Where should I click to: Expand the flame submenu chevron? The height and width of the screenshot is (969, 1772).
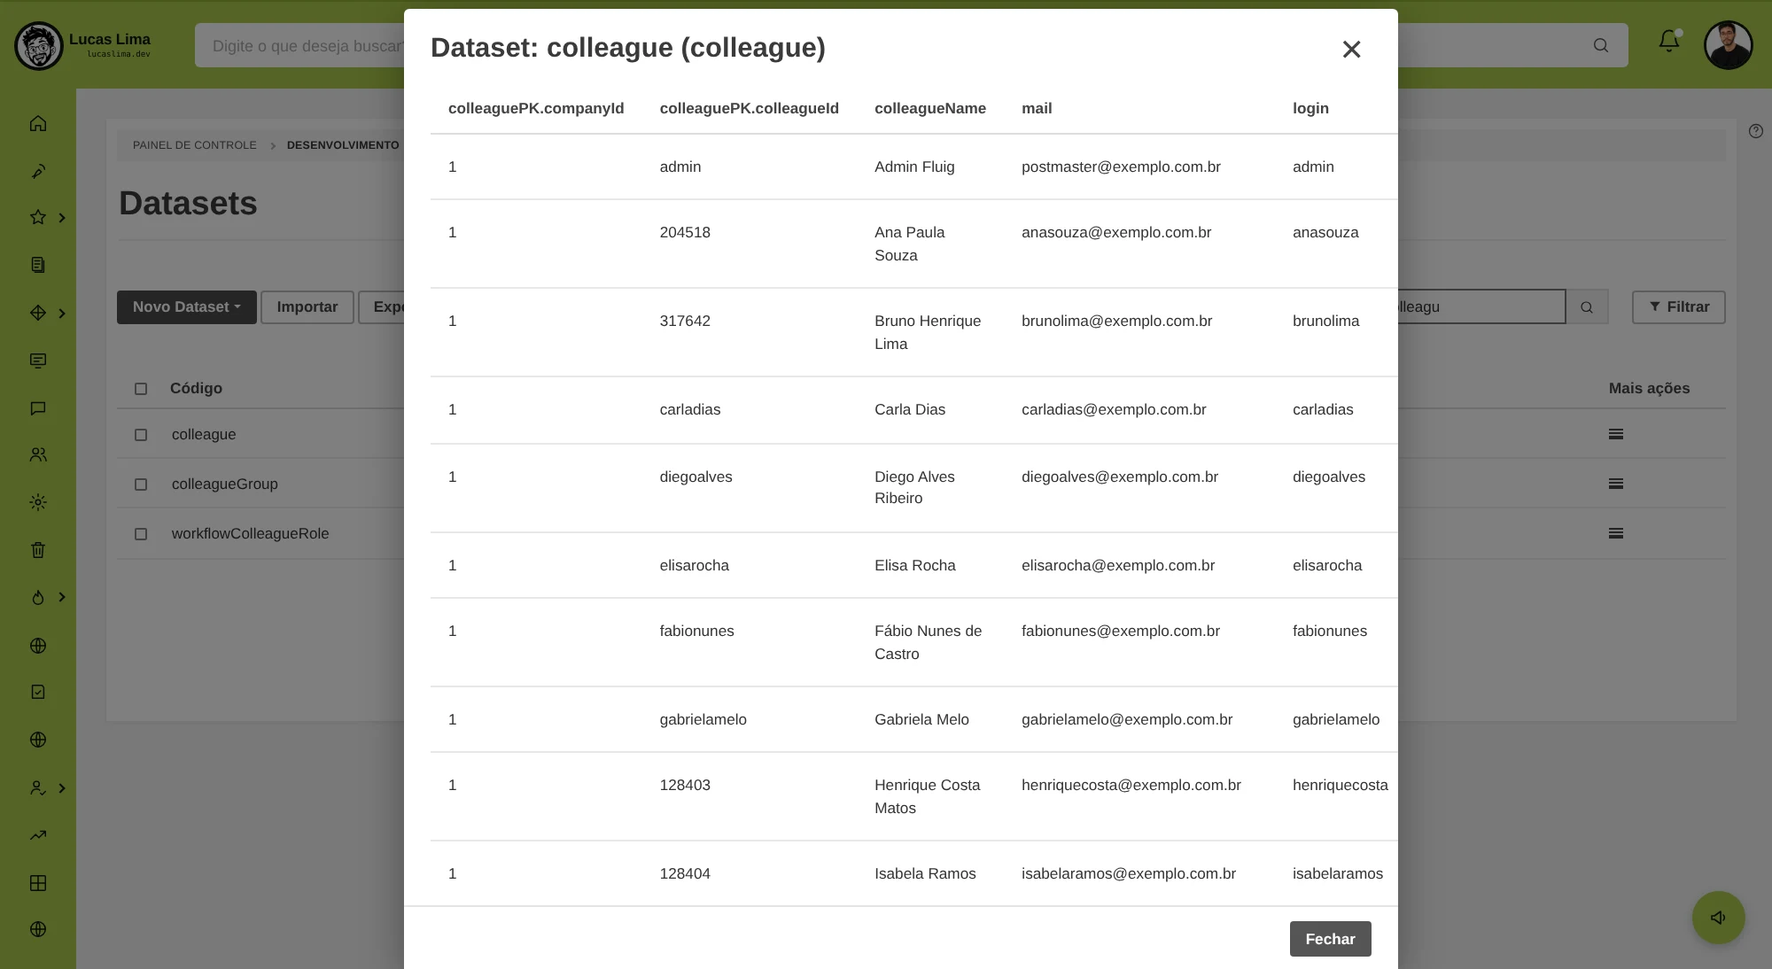click(62, 597)
